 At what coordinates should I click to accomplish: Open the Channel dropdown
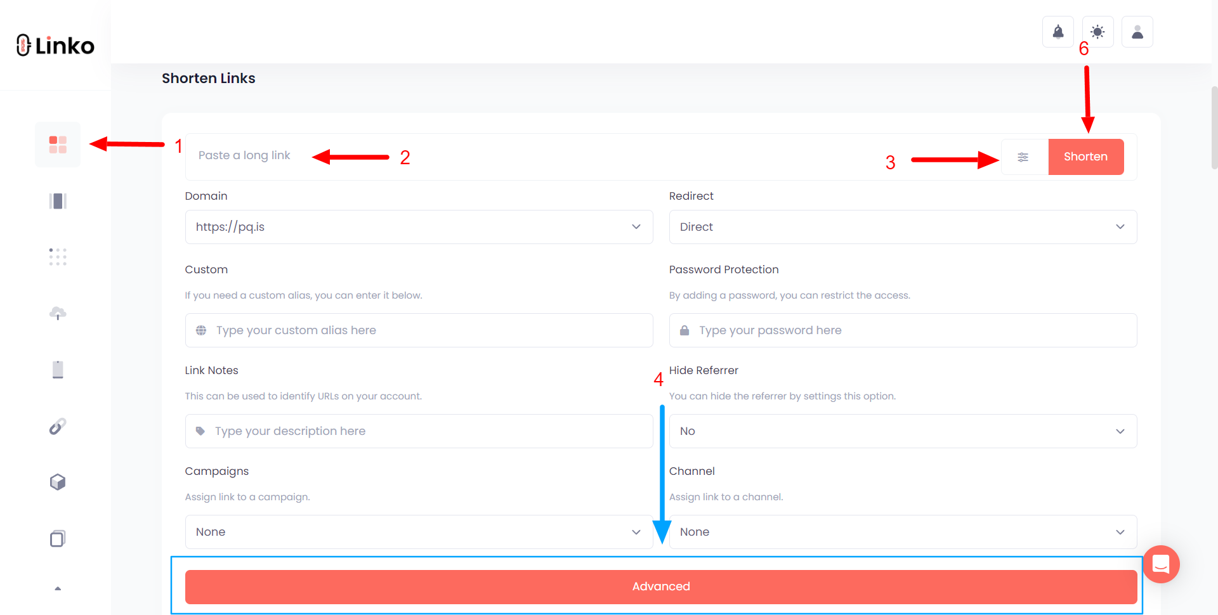pyautogui.click(x=903, y=532)
